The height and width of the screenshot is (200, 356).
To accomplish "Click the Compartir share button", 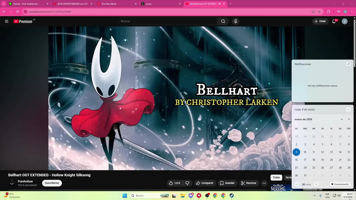I will coord(205,183).
